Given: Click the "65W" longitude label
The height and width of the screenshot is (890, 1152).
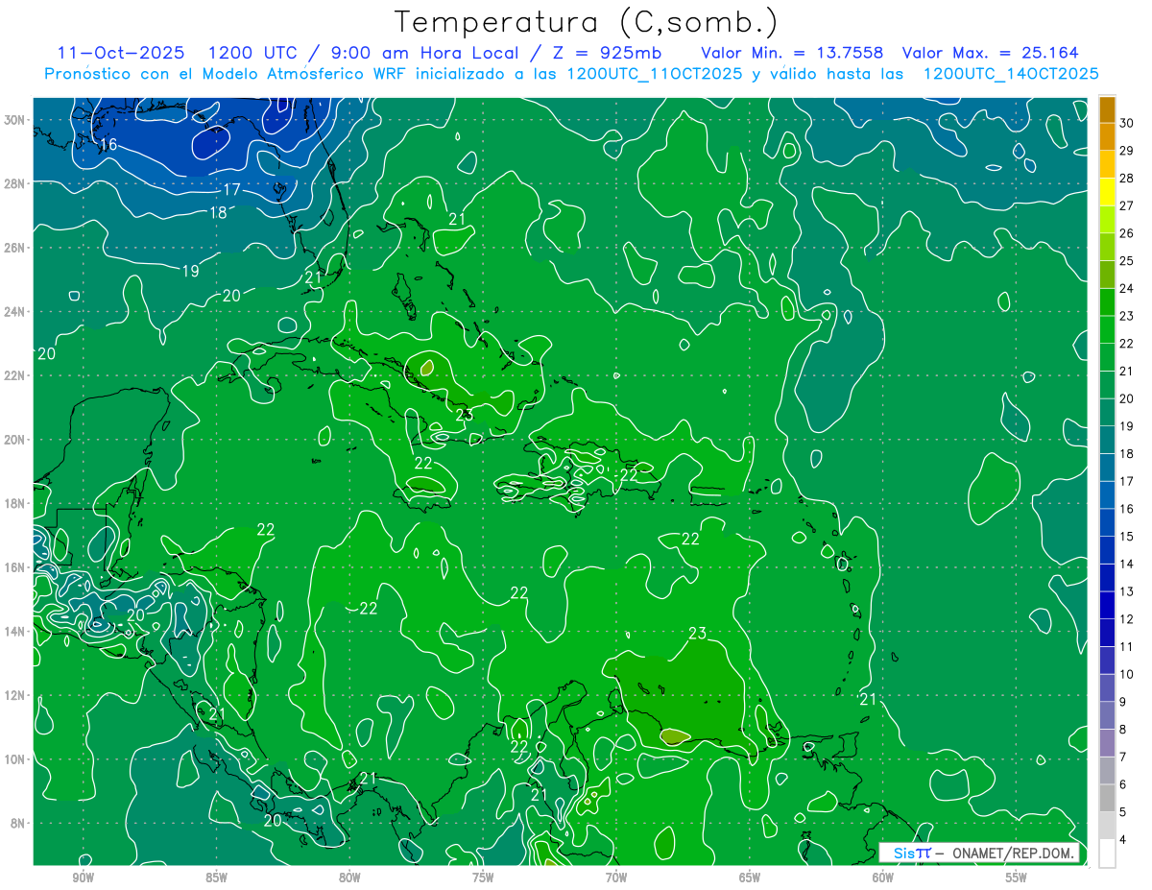Looking at the screenshot, I should click(750, 878).
